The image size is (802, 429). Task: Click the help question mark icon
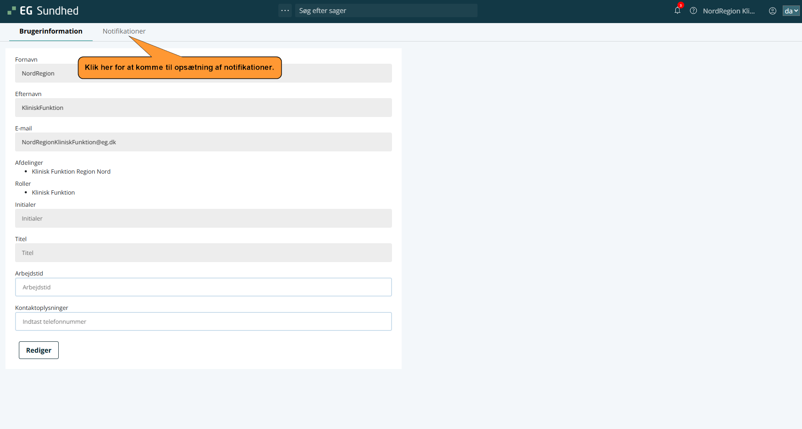pyautogui.click(x=693, y=11)
